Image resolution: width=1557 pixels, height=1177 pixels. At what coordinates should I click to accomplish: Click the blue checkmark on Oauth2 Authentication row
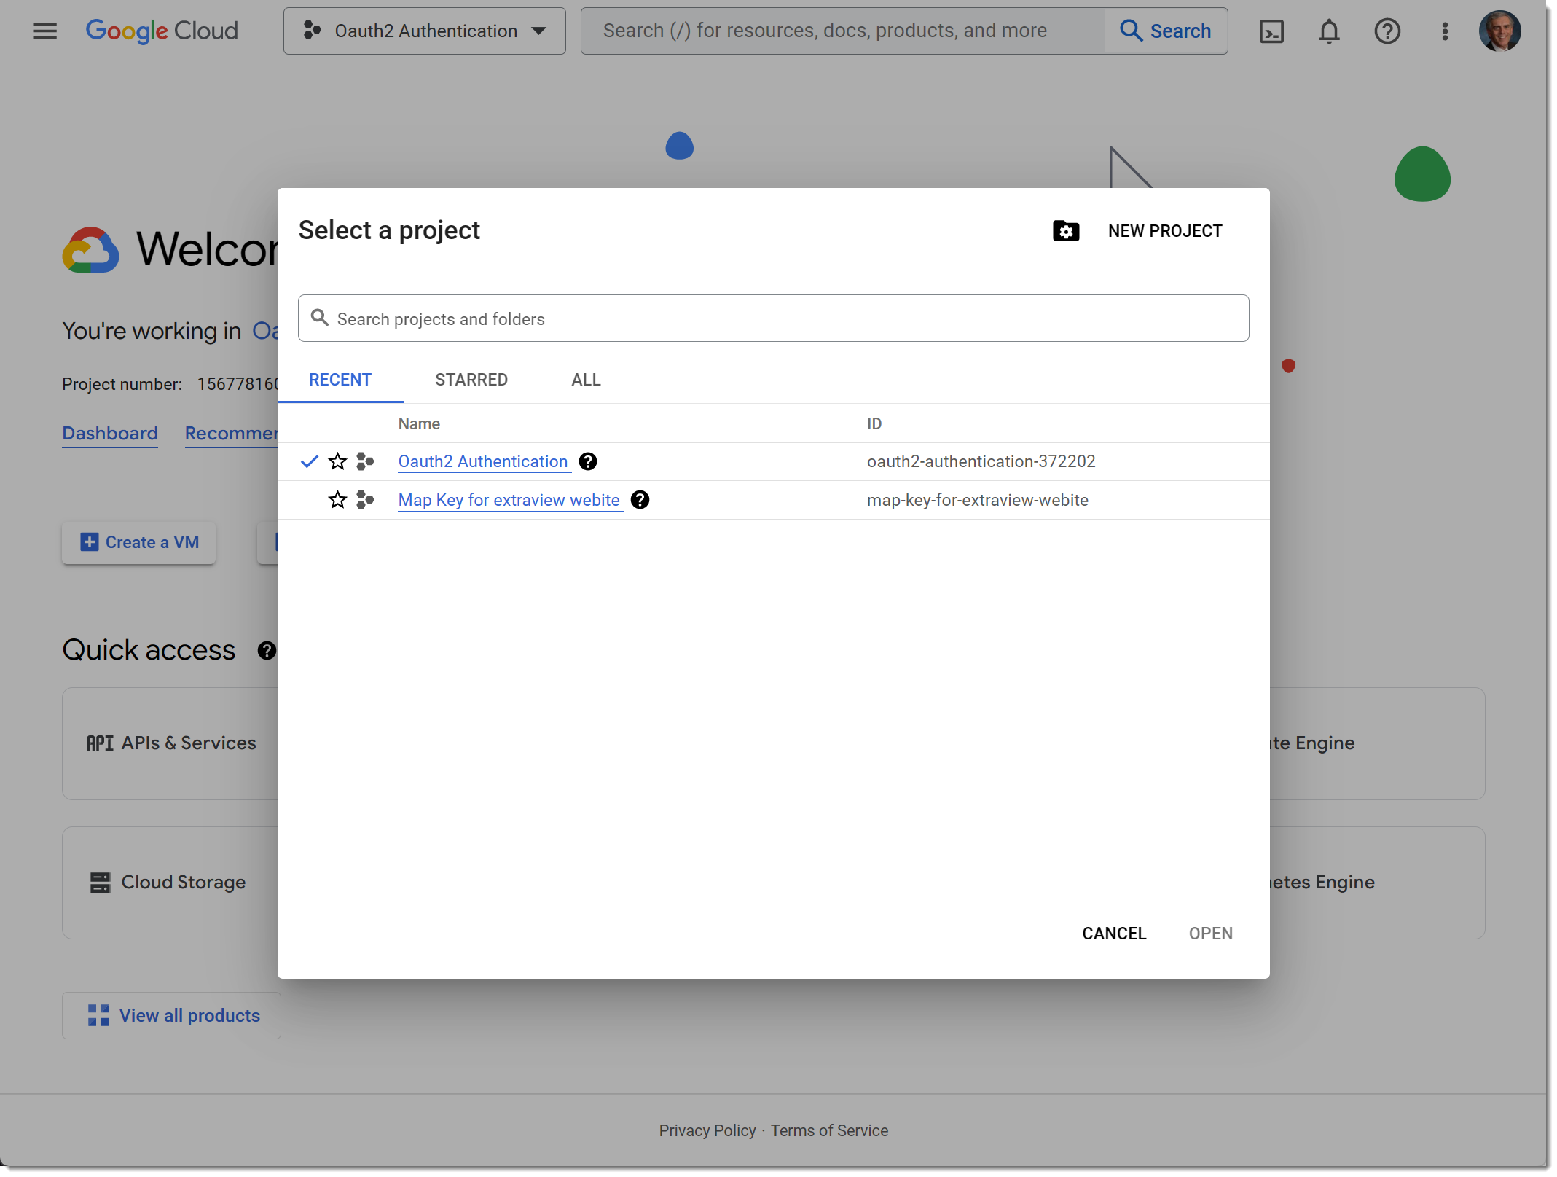pyautogui.click(x=310, y=461)
